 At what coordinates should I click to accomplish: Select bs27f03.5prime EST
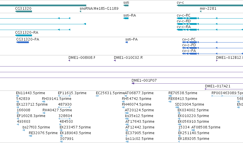pos(24,130)
